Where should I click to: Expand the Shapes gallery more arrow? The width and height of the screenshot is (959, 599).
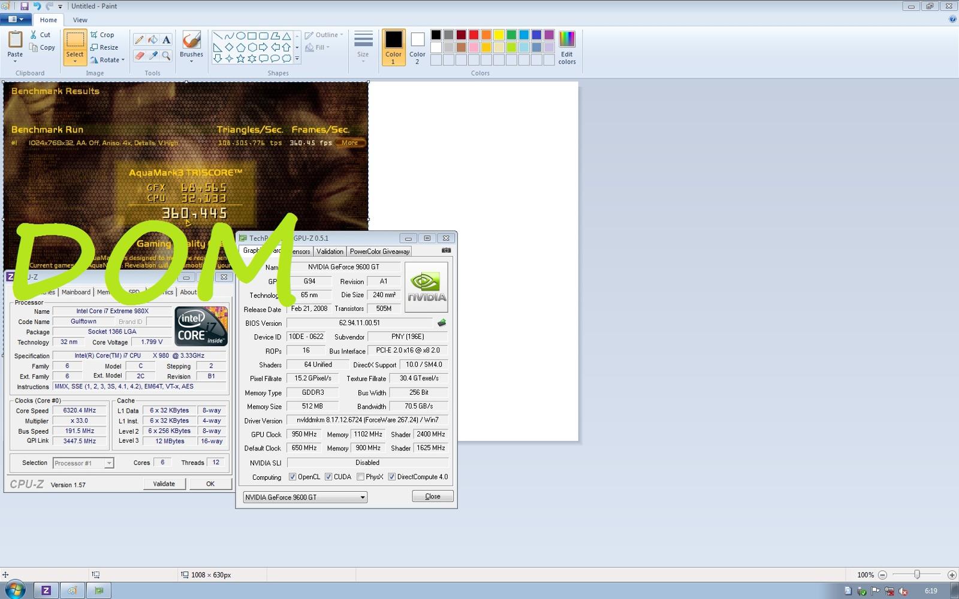click(297, 59)
